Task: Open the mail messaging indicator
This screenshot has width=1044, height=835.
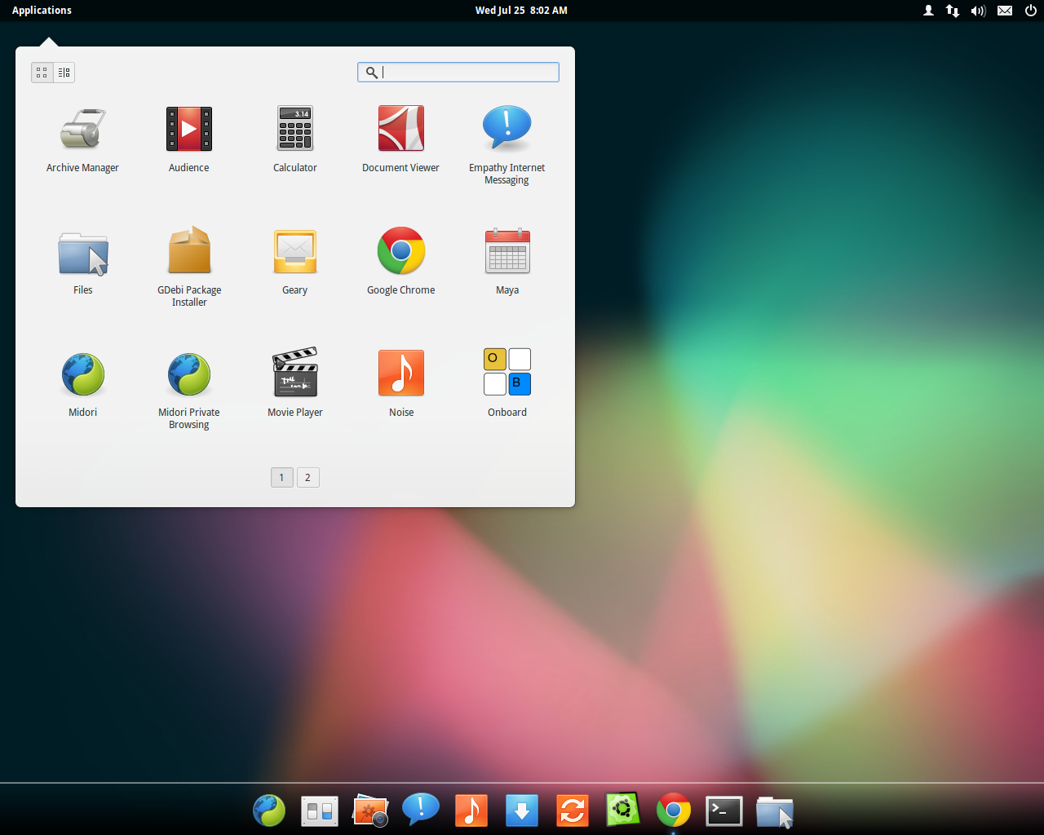Action: [x=1005, y=11]
